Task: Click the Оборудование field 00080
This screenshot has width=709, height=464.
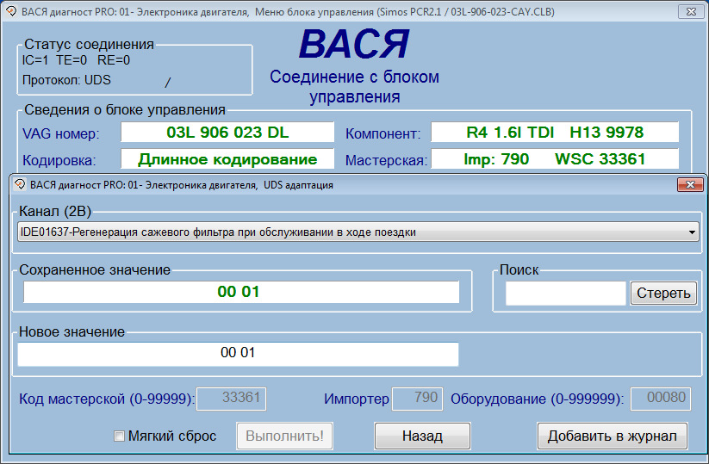Action: (x=661, y=399)
